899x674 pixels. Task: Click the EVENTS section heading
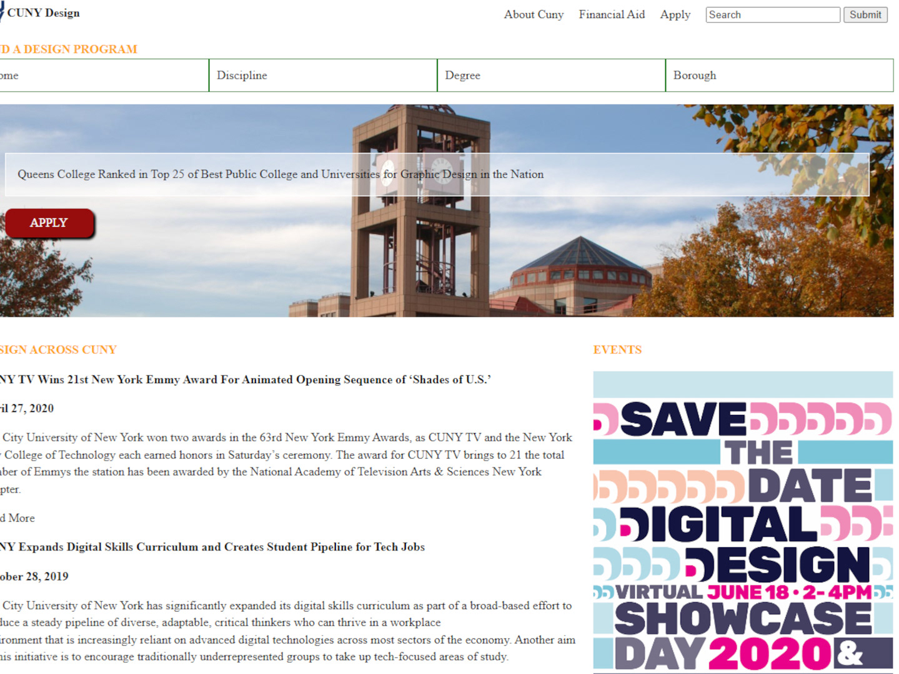(x=617, y=349)
